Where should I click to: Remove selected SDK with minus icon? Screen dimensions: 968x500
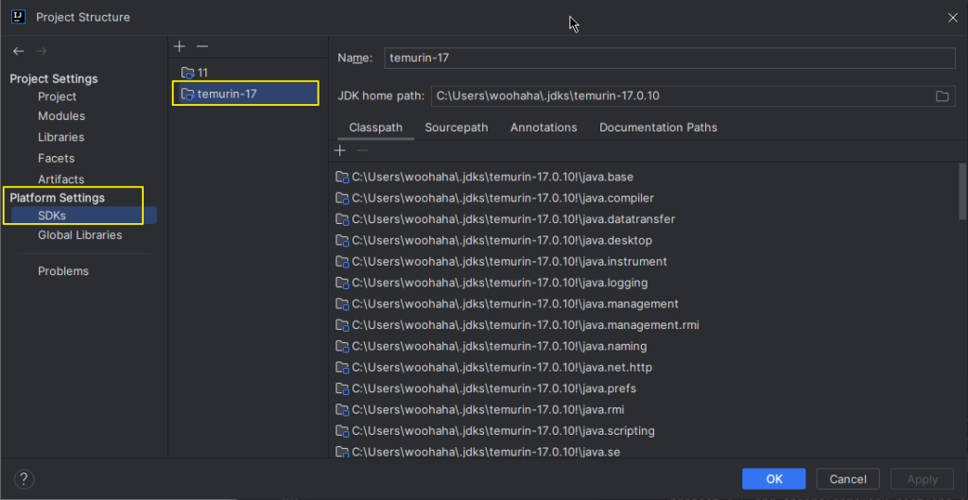click(202, 46)
